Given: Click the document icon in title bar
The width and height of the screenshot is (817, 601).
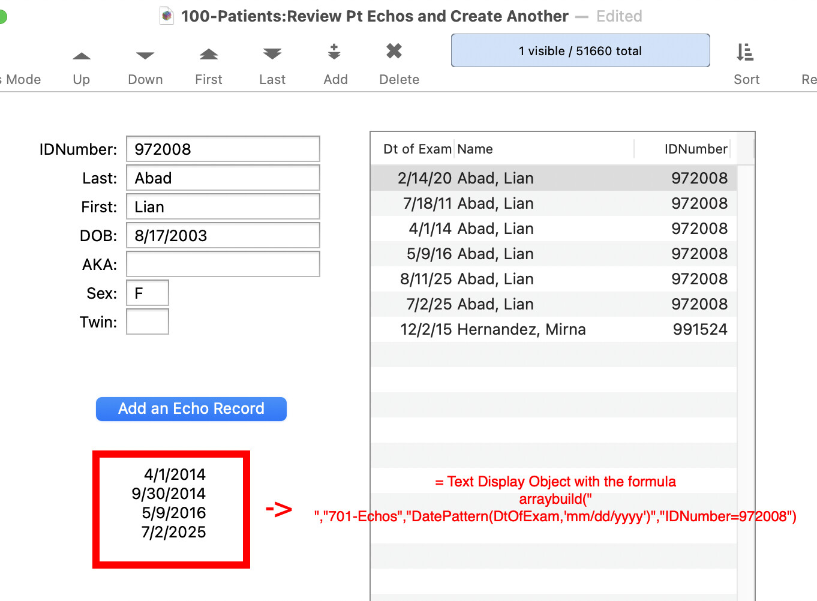Looking at the screenshot, I should 167,16.
